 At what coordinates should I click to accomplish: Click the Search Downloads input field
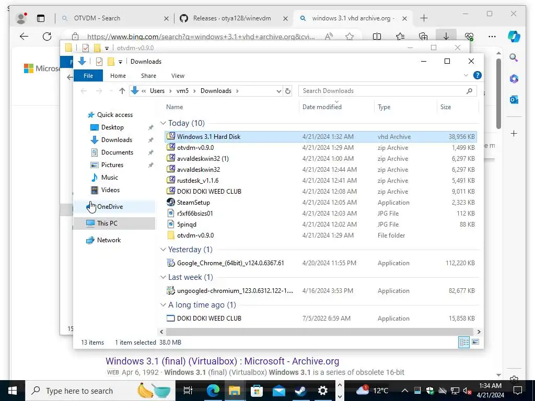(387, 91)
